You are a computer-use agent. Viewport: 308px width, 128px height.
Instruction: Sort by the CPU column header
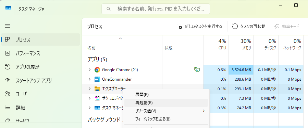point(216,44)
